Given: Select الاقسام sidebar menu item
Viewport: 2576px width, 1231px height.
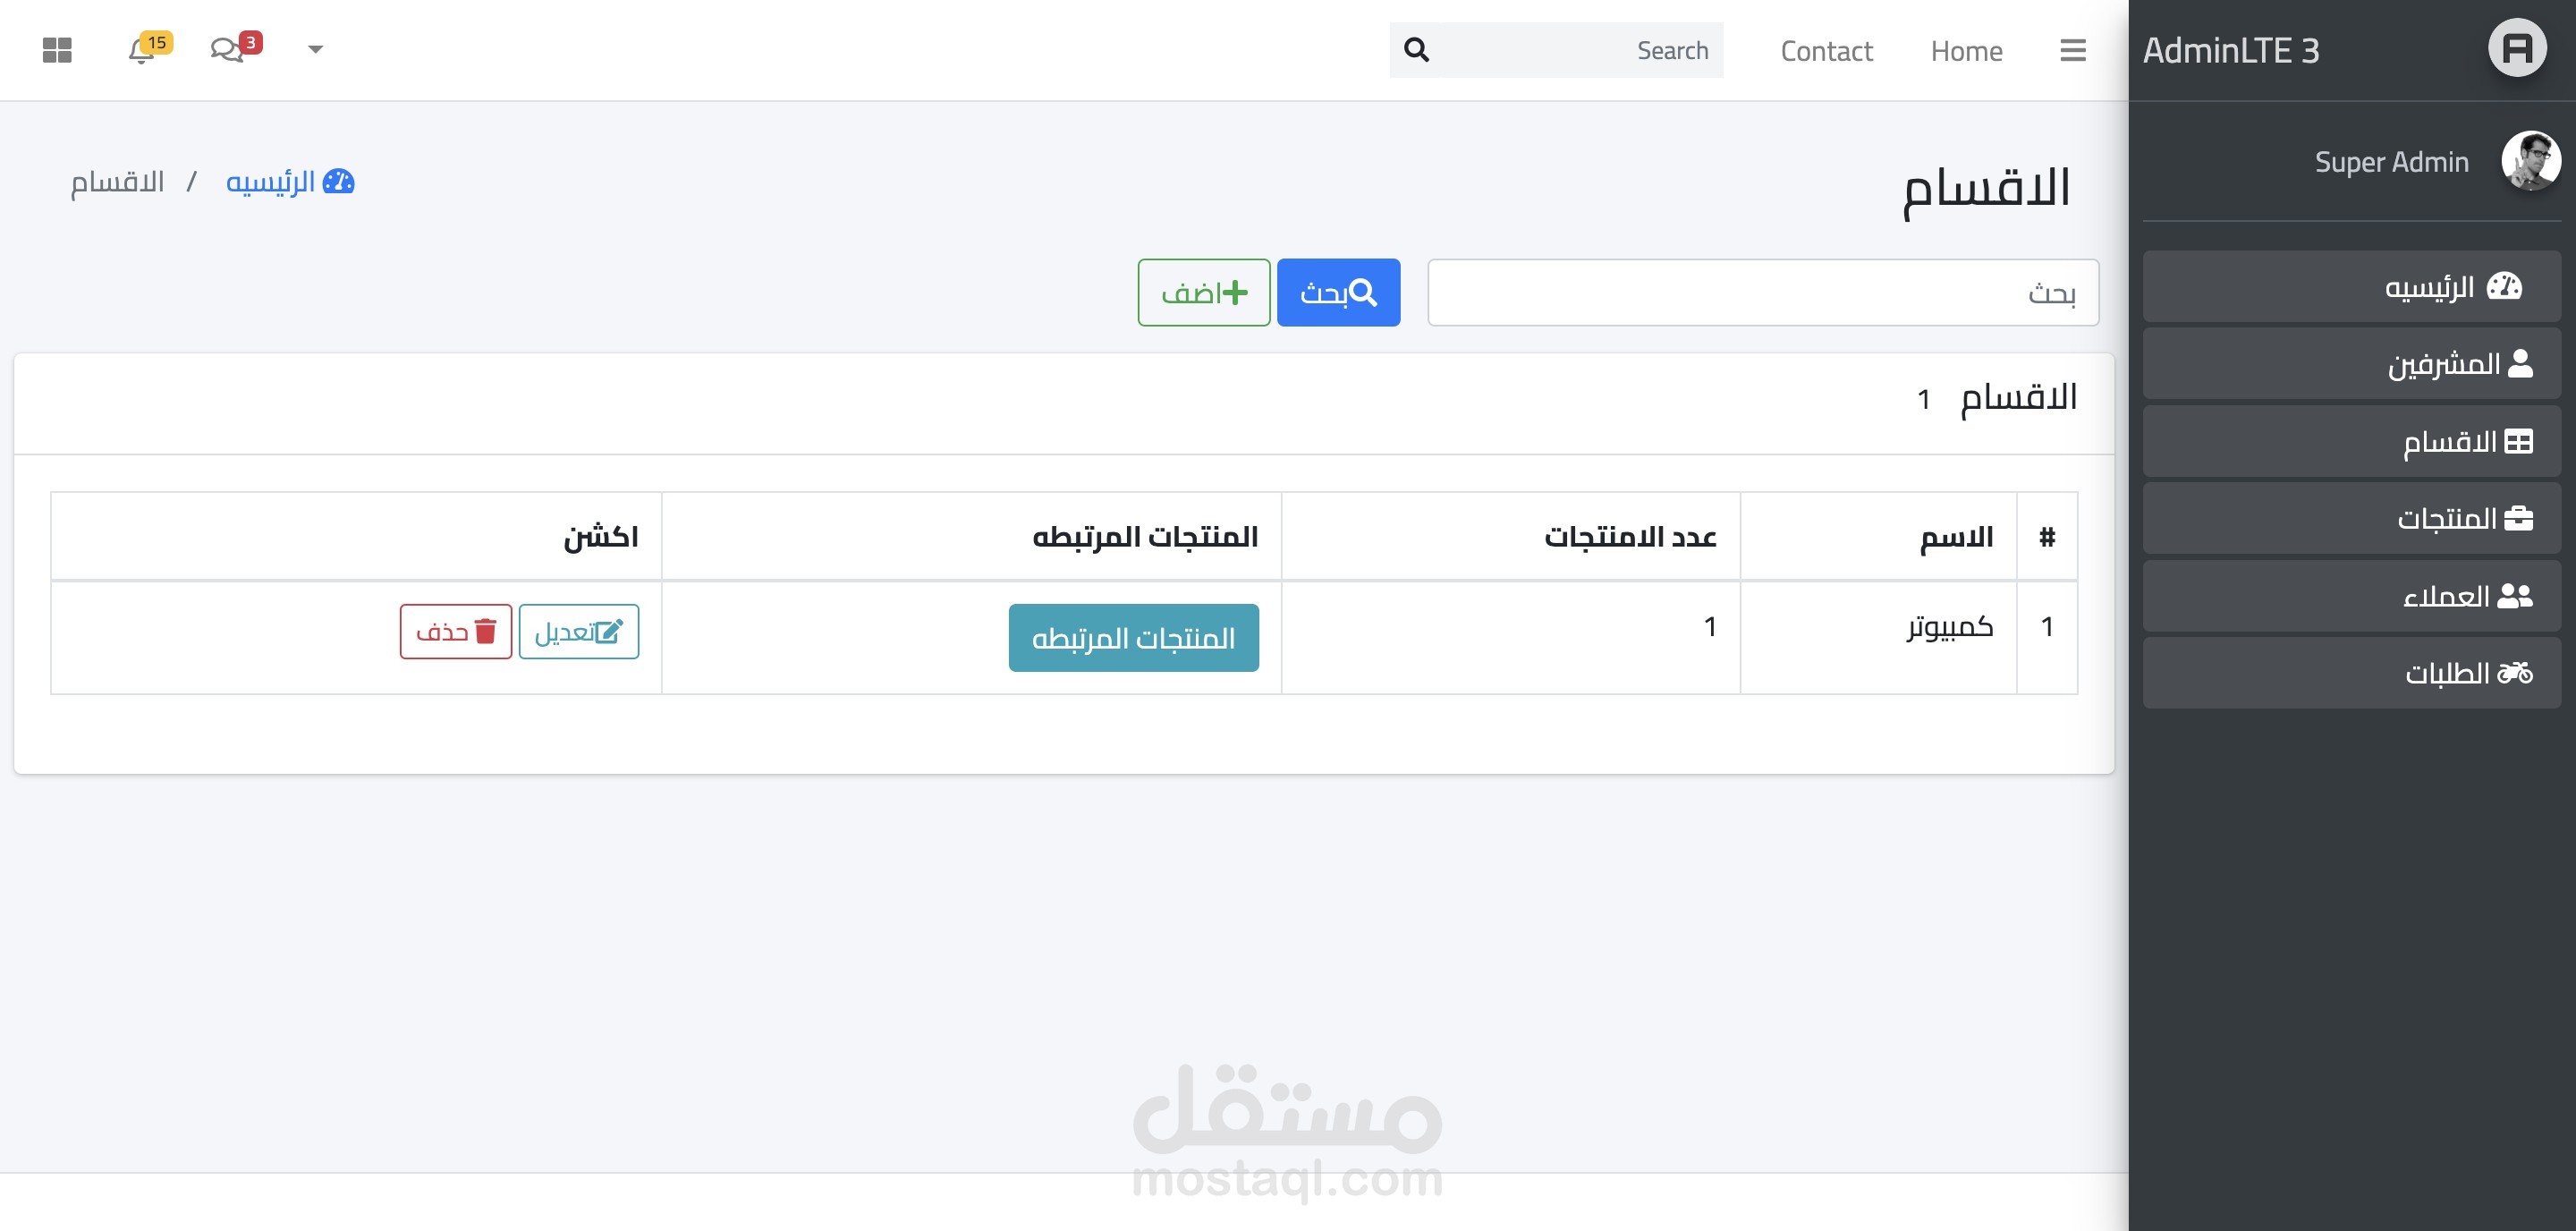Looking at the screenshot, I should [2351, 441].
